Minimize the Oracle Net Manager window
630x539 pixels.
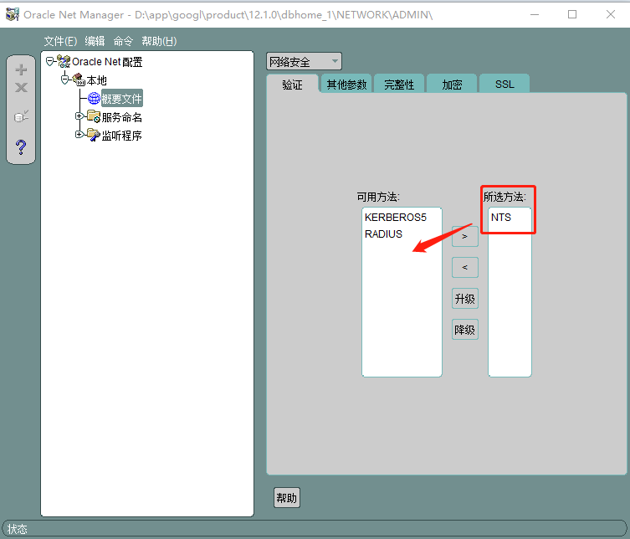coord(535,14)
